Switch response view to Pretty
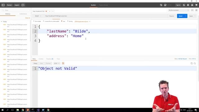Image resolution: width=199 pixels, height=112 pixels. click(35, 63)
